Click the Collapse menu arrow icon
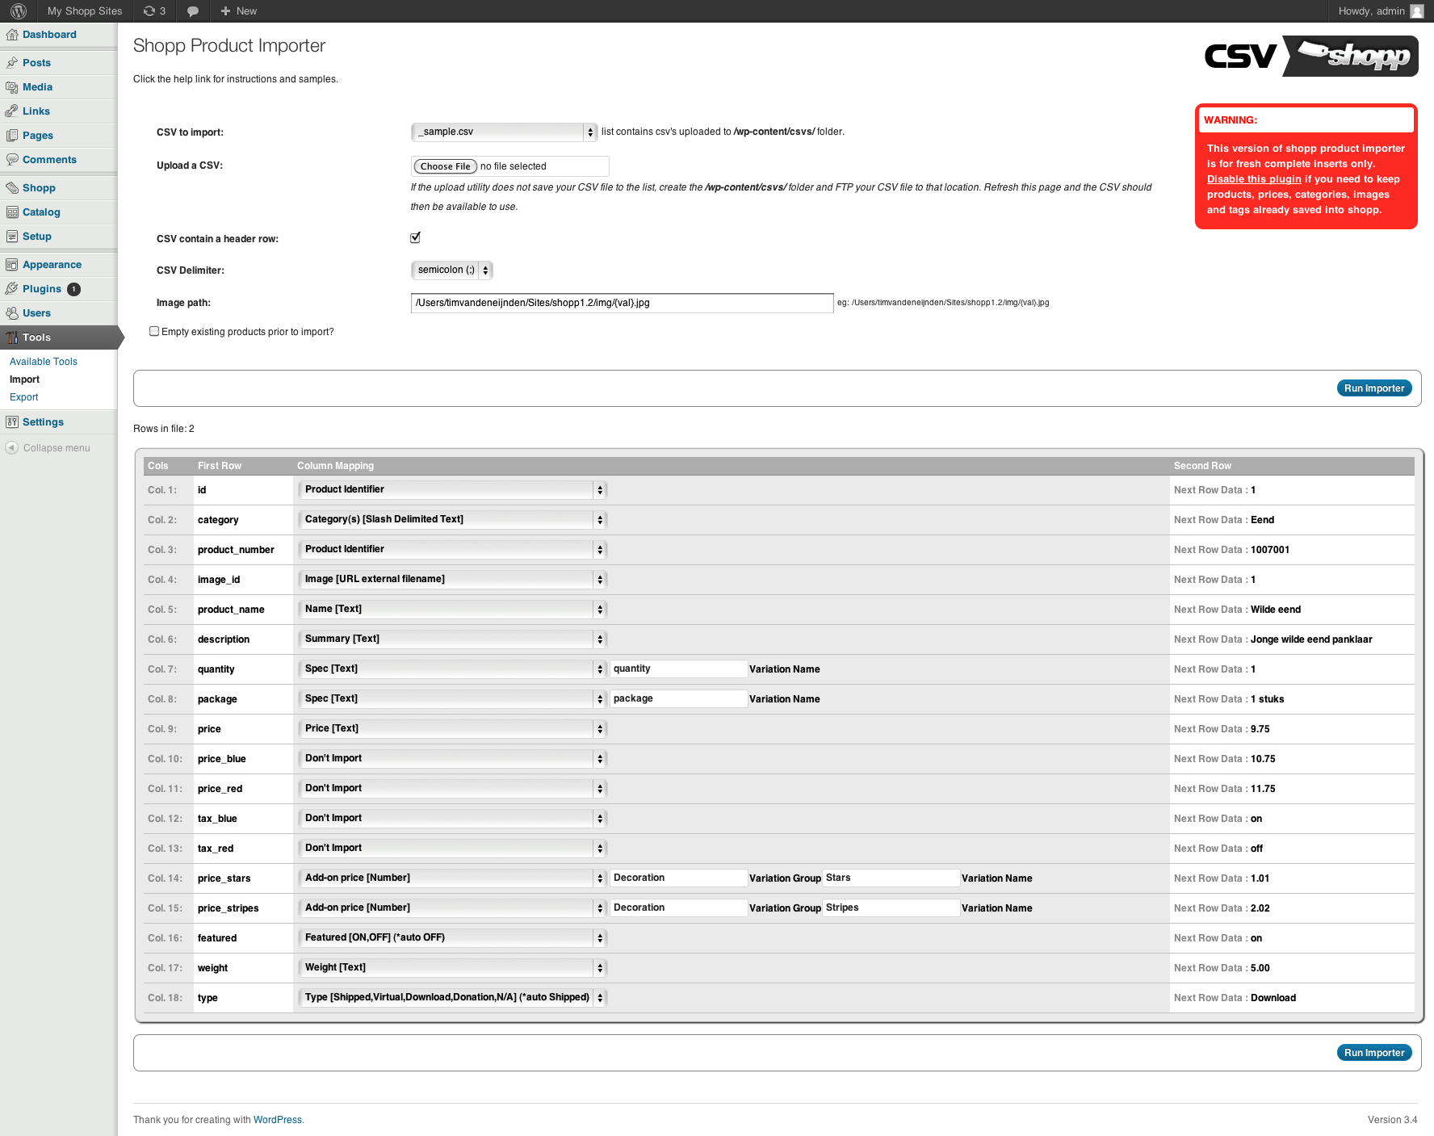The height and width of the screenshot is (1136, 1434). (12, 448)
